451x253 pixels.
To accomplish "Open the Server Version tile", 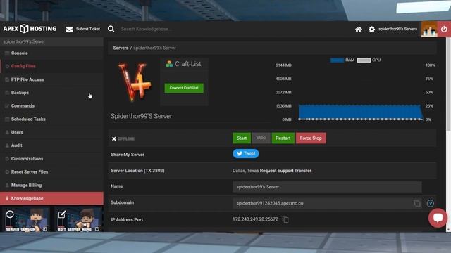I will [27, 219].
